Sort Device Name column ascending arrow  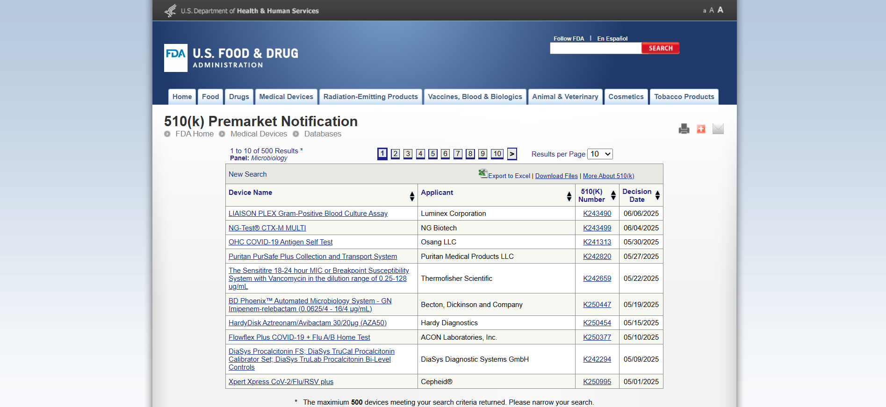(412, 193)
